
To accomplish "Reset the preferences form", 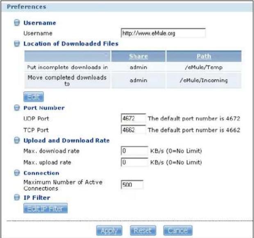I will coord(143,231).
